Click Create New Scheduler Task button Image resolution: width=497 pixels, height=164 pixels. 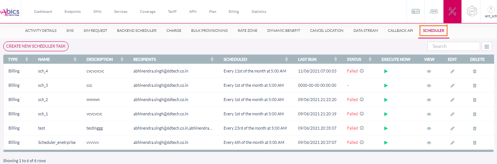click(36, 46)
